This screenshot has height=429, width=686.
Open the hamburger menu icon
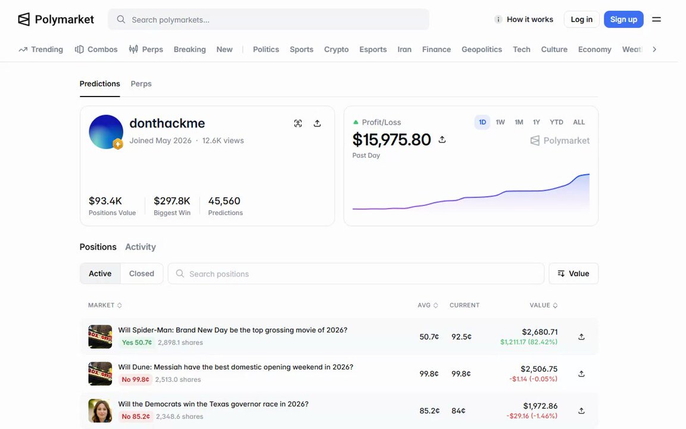(656, 19)
